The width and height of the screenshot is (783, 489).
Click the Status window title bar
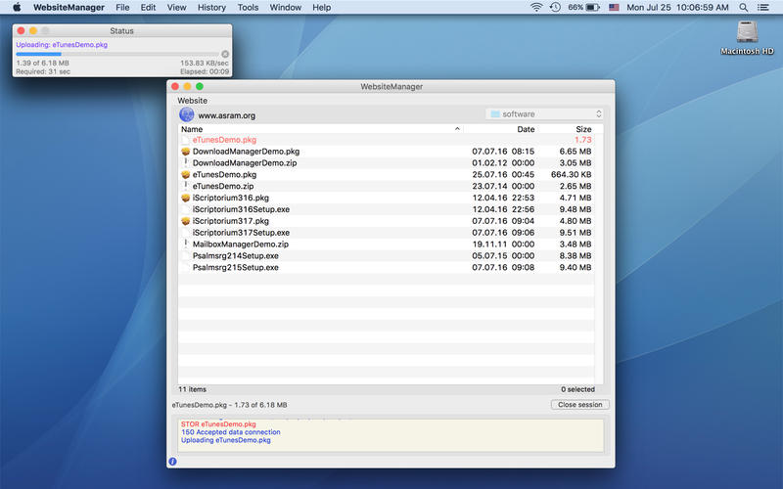coord(121,30)
